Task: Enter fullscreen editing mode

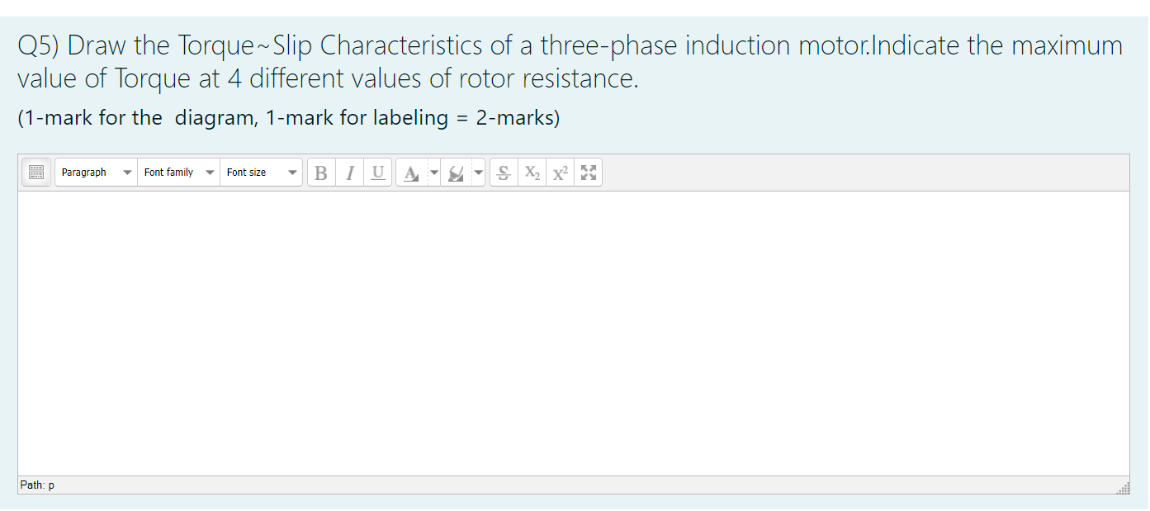Action: [x=588, y=172]
